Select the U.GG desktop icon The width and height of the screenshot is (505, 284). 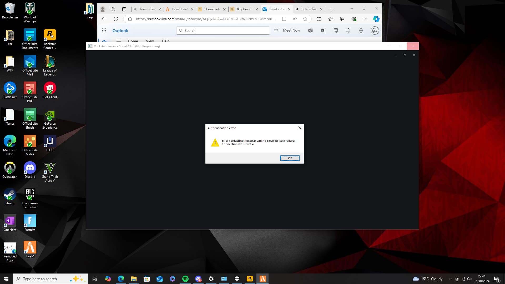50,143
